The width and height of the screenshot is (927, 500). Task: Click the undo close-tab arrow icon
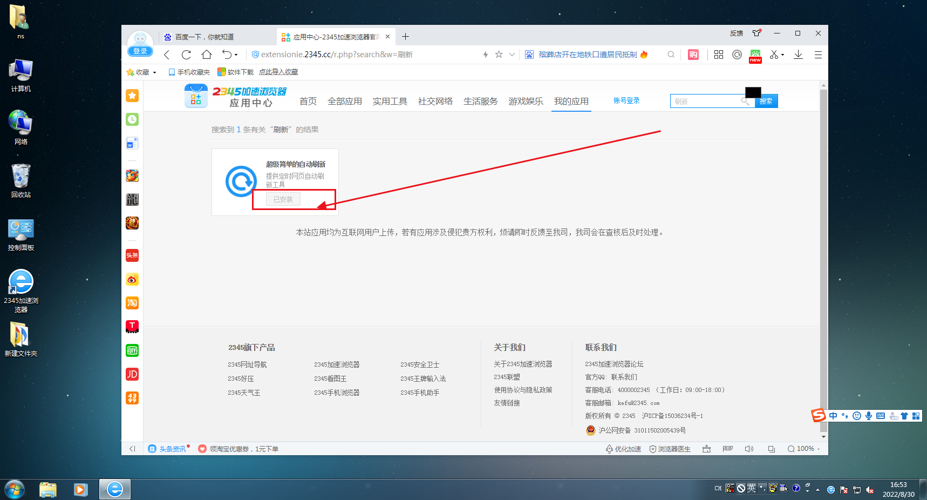coord(227,55)
